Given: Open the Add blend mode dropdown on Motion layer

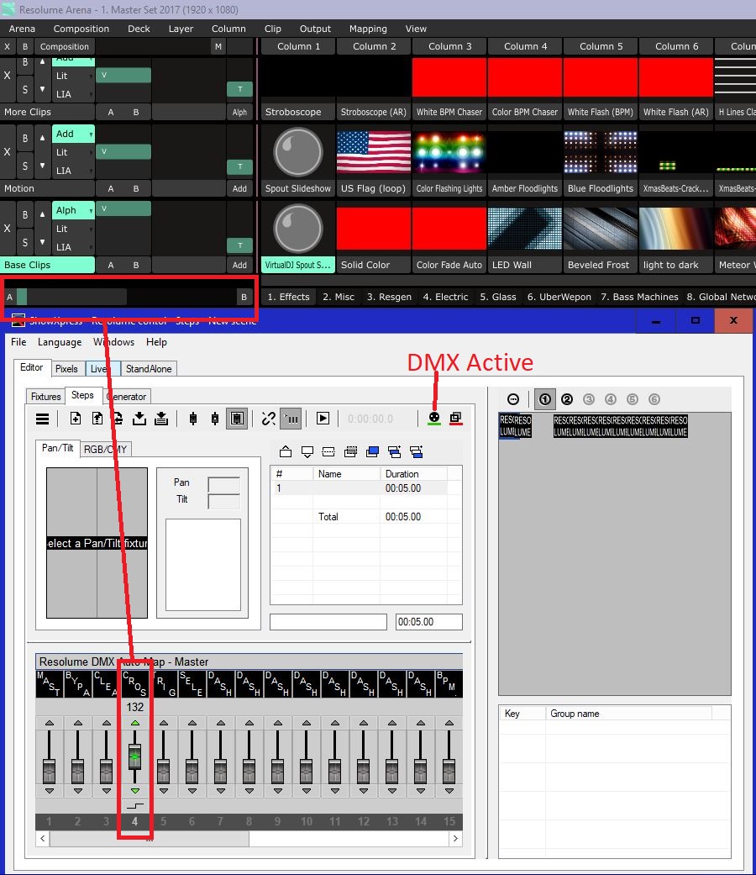Looking at the screenshot, I should click(x=73, y=134).
